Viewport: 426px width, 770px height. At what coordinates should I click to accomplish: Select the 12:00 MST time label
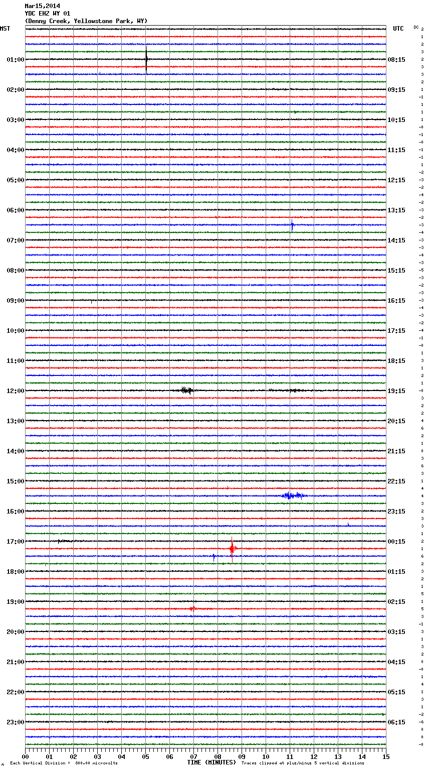point(16,391)
